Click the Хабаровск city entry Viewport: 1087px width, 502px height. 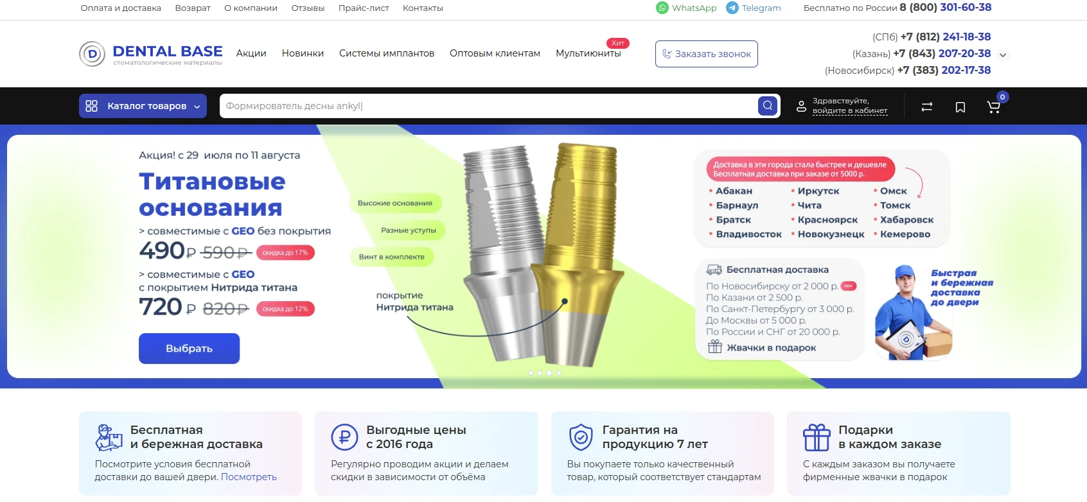(906, 220)
